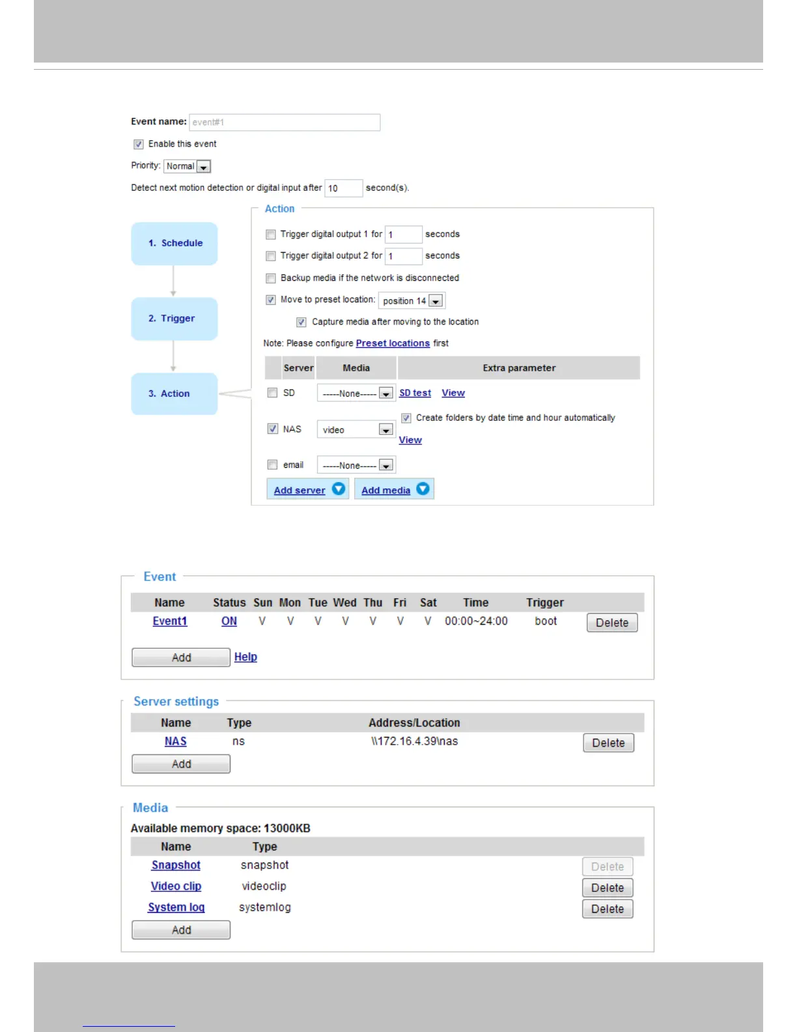Open the preset position 14 dropdown

click(x=412, y=300)
